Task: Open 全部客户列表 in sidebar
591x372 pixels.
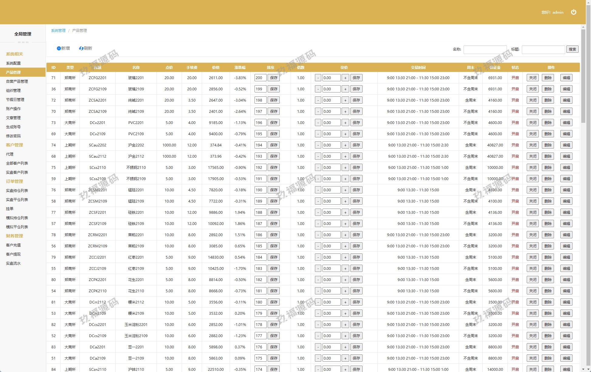Action: point(17,163)
